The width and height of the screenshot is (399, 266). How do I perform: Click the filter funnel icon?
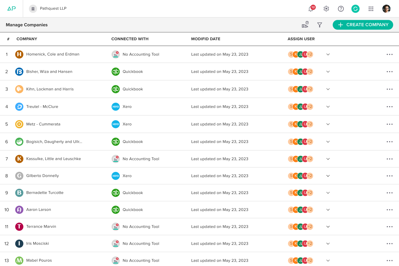[x=320, y=25]
